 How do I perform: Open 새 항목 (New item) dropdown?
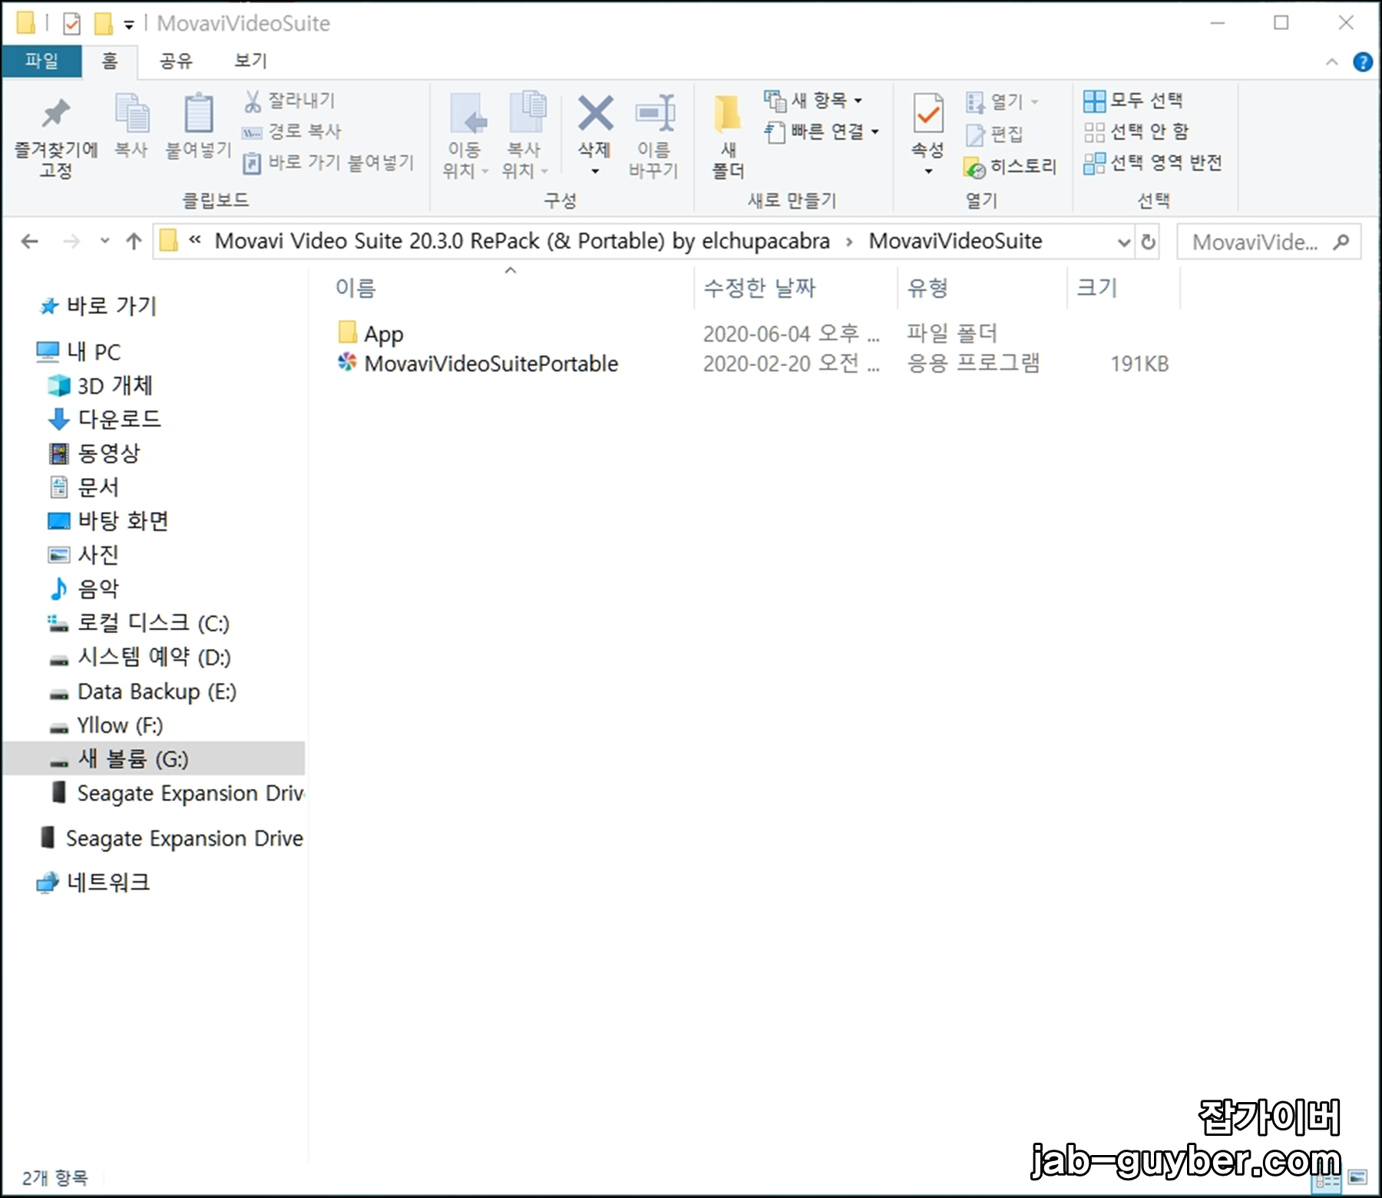[814, 101]
